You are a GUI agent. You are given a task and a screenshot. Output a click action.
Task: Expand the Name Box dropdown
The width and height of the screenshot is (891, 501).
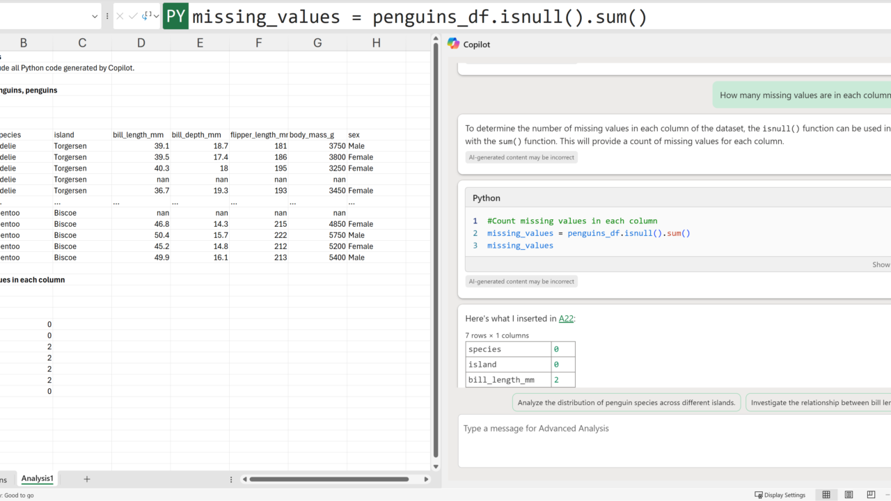95,16
